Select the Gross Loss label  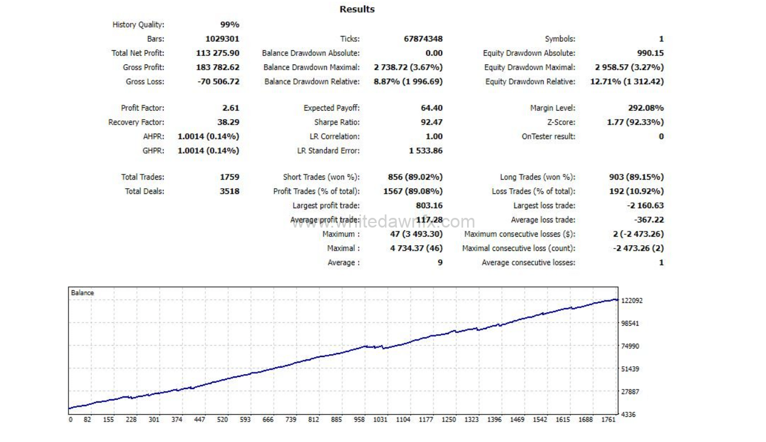tap(145, 82)
